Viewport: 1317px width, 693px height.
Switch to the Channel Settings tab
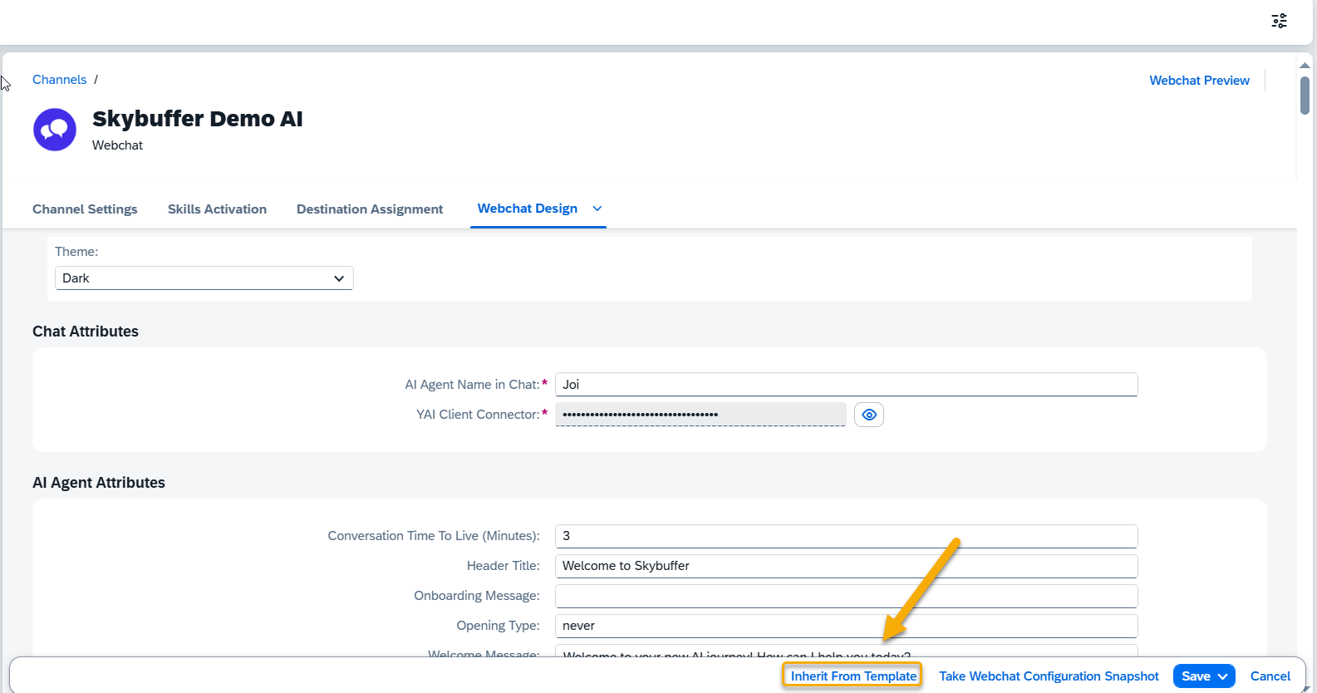[85, 209]
